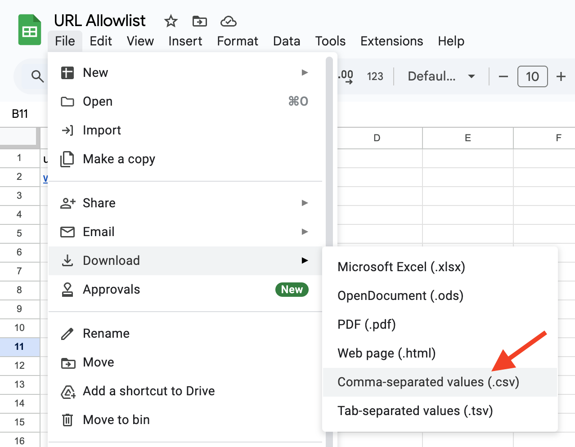Click the Approvals stamp icon

(67, 290)
